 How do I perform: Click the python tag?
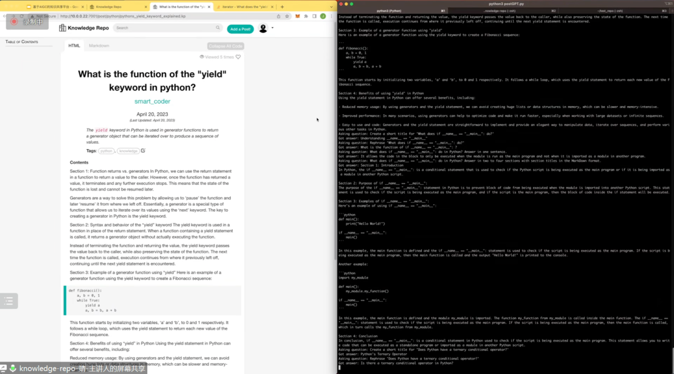107,150
